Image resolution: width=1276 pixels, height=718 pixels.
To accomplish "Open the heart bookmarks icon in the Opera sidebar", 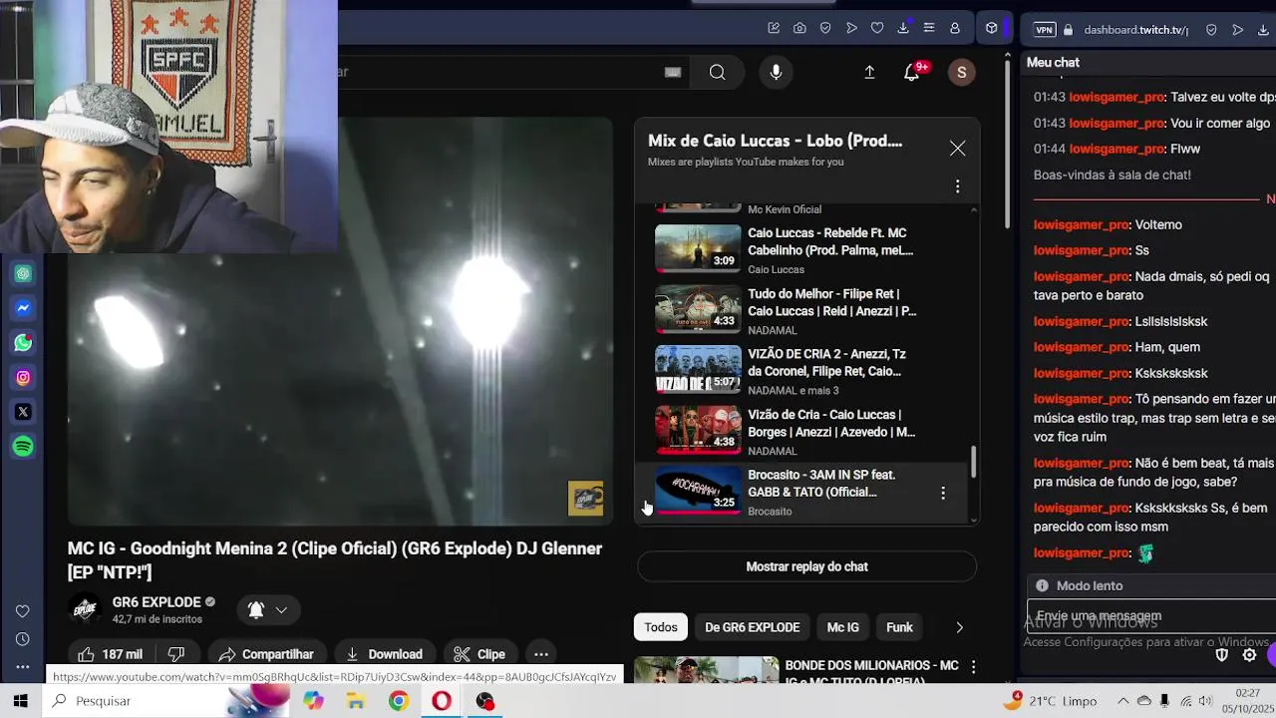I will pyautogui.click(x=22, y=611).
